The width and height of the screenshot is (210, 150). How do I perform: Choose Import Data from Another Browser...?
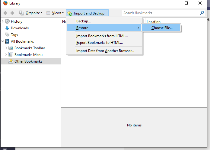105,51
